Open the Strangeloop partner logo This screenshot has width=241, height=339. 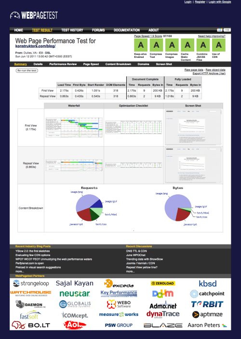31,283
